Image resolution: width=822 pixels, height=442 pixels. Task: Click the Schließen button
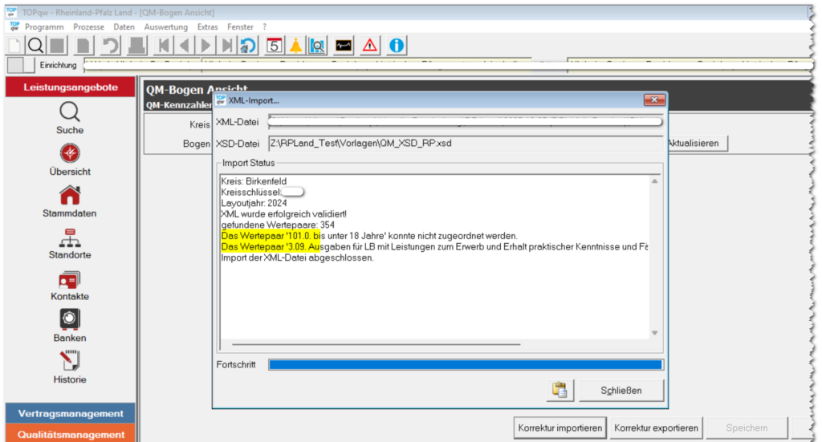tap(621, 391)
